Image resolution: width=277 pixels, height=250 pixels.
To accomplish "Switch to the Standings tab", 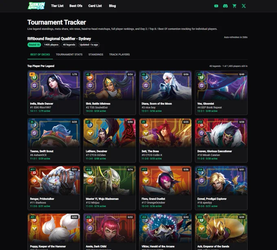I will 96,55.
